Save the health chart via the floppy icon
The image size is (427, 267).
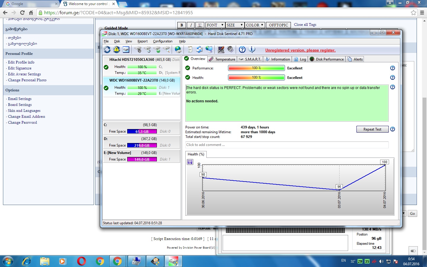tap(190, 162)
